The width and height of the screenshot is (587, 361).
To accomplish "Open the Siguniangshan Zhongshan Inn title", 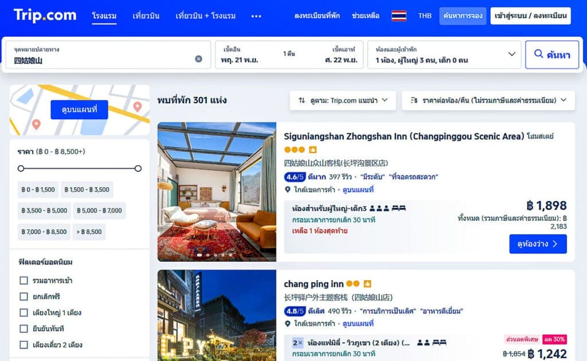I will [x=404, y=136].
